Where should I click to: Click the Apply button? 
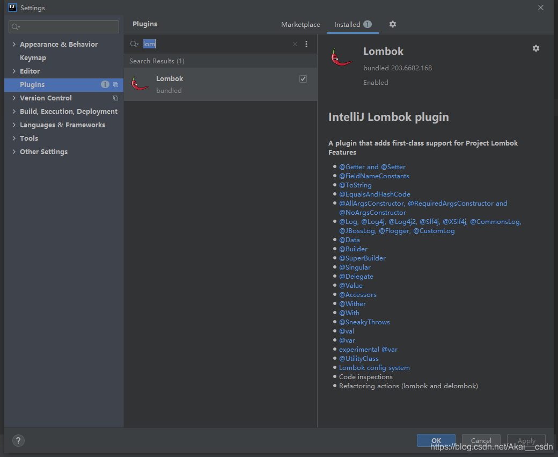pyautogui.click(x=526, y=440)
